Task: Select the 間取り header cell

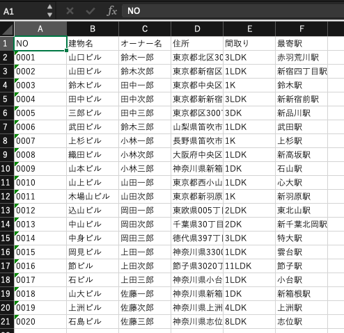Action: click(249, 44)
